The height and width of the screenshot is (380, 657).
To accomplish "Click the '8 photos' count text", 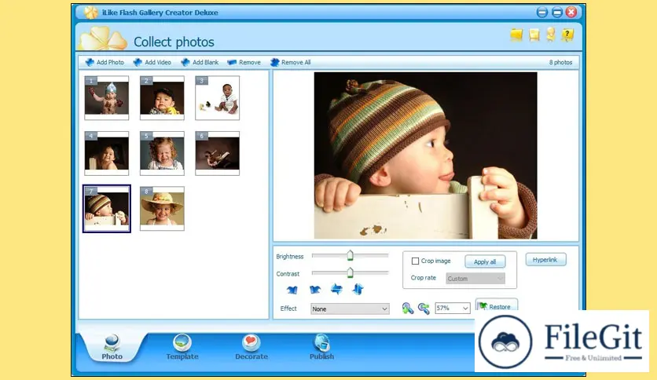I will point(560,62).
